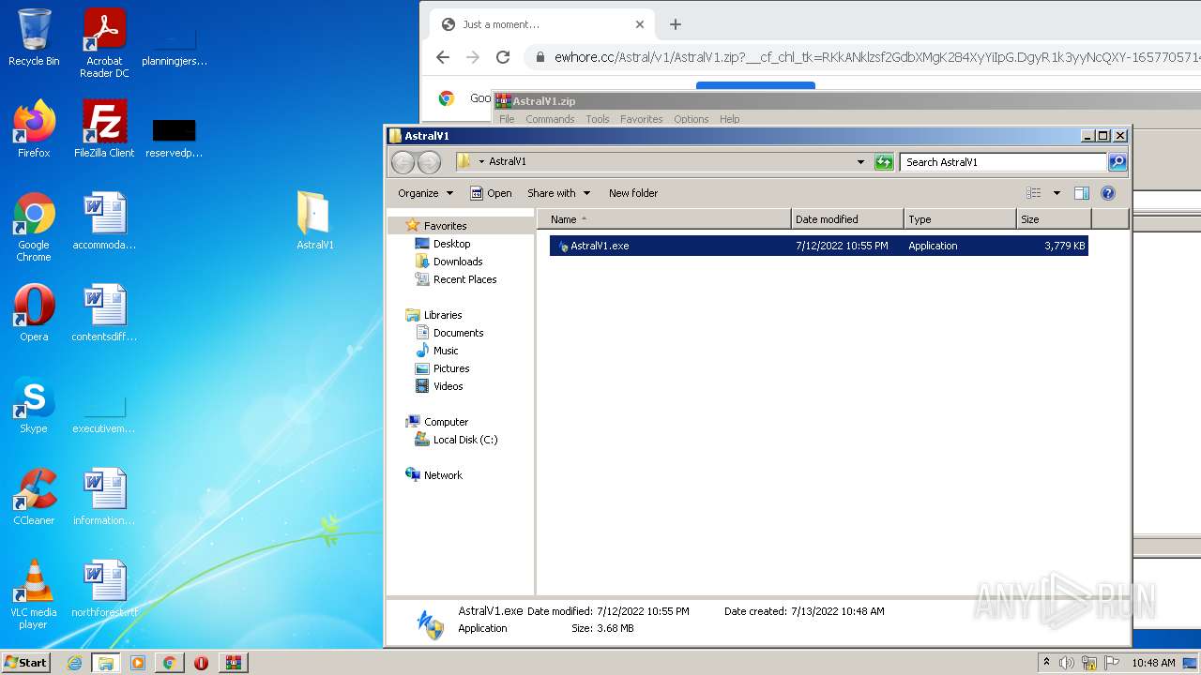1201x675 pixels.
Task: Go to Desktop in the navigation pane
Action: 451,244
